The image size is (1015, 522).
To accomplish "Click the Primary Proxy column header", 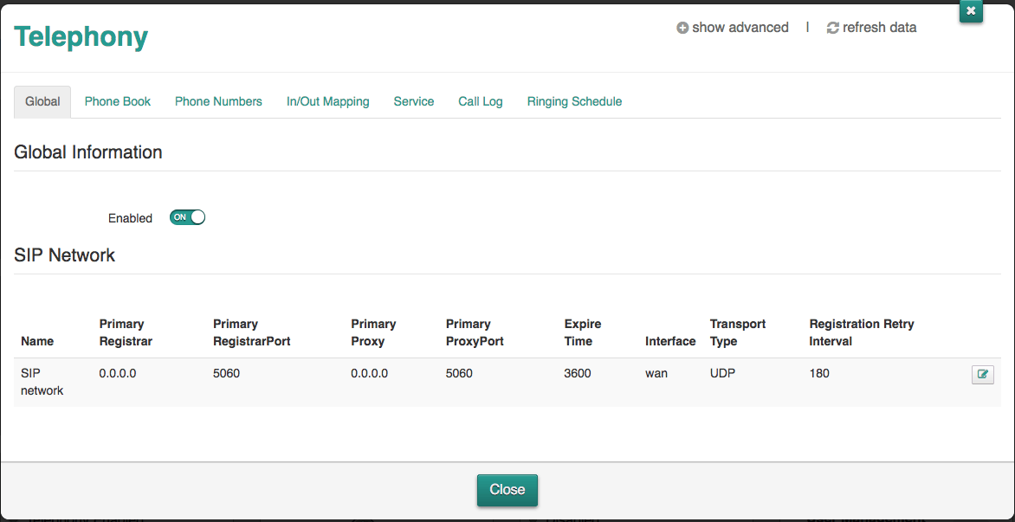I will (x=373, y=332).
